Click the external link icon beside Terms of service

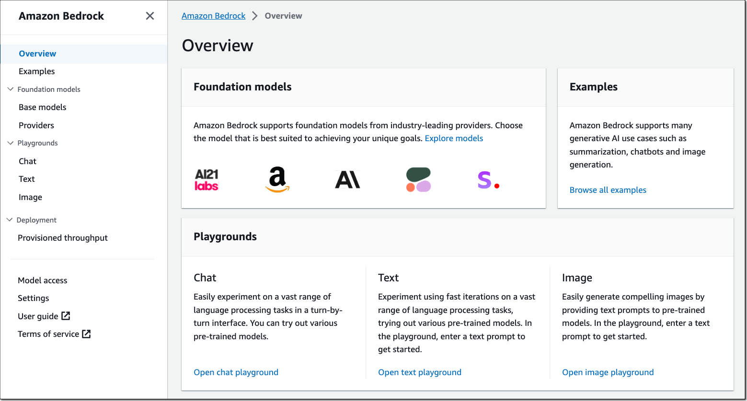pos(86,334)
